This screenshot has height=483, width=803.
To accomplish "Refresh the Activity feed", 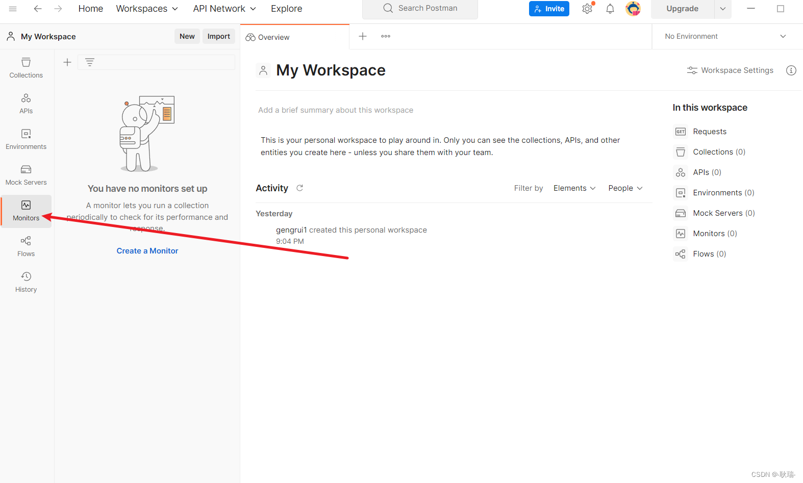I will (300, 188).
